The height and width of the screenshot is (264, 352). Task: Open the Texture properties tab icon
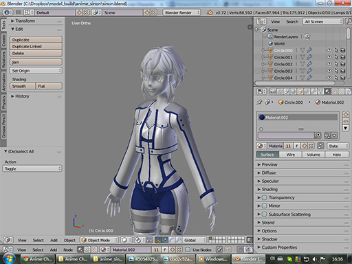335,92
